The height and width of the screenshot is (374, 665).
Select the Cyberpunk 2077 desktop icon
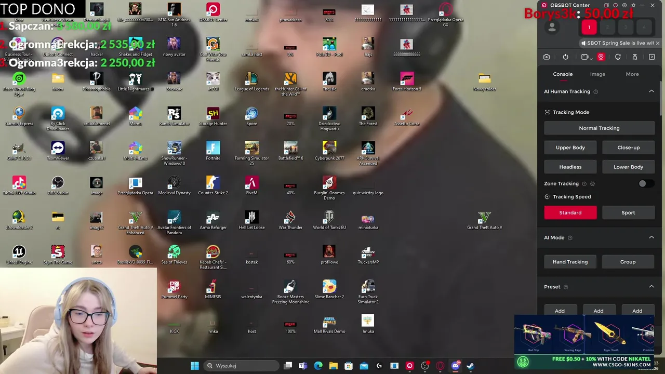329,152
